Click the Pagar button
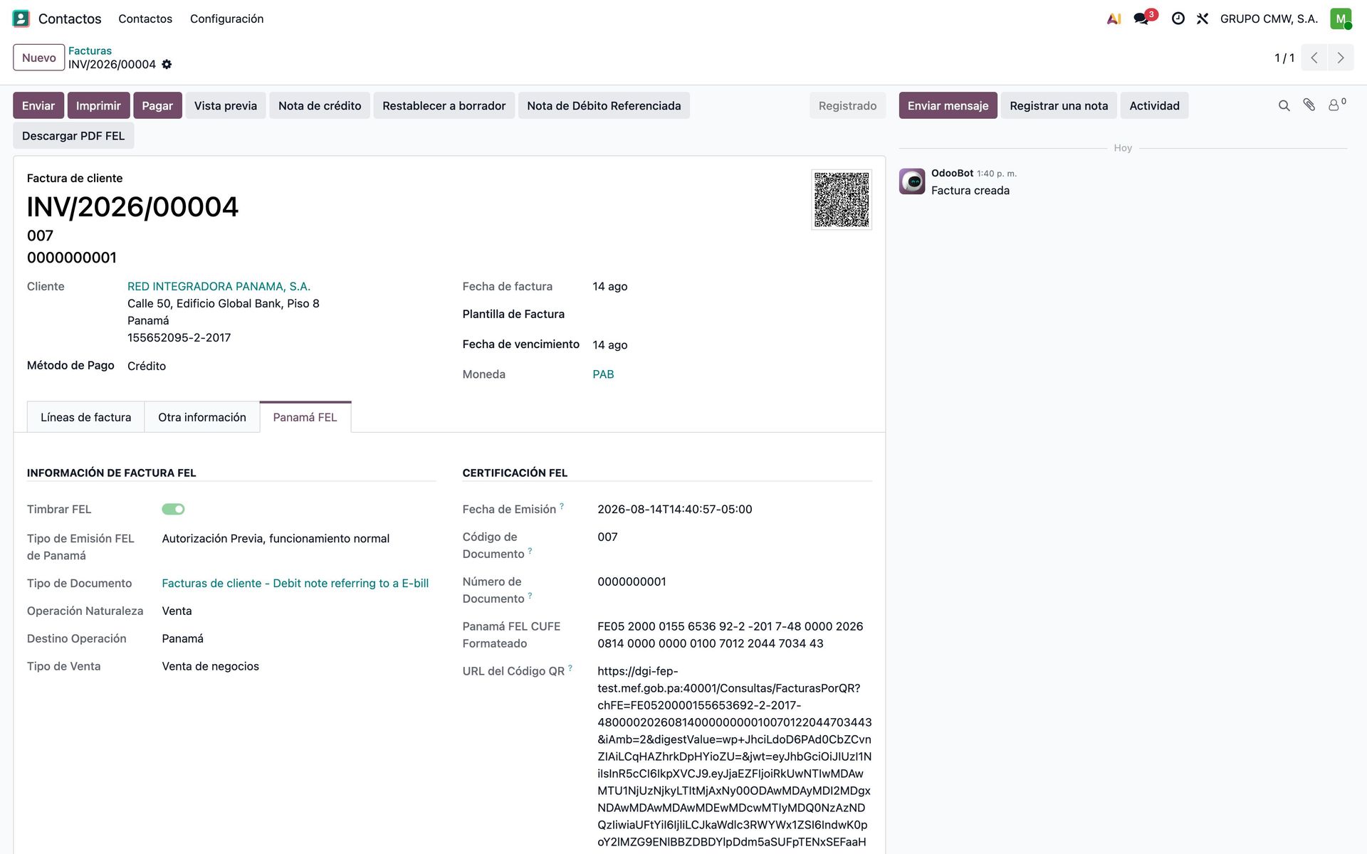 (157, 105)
